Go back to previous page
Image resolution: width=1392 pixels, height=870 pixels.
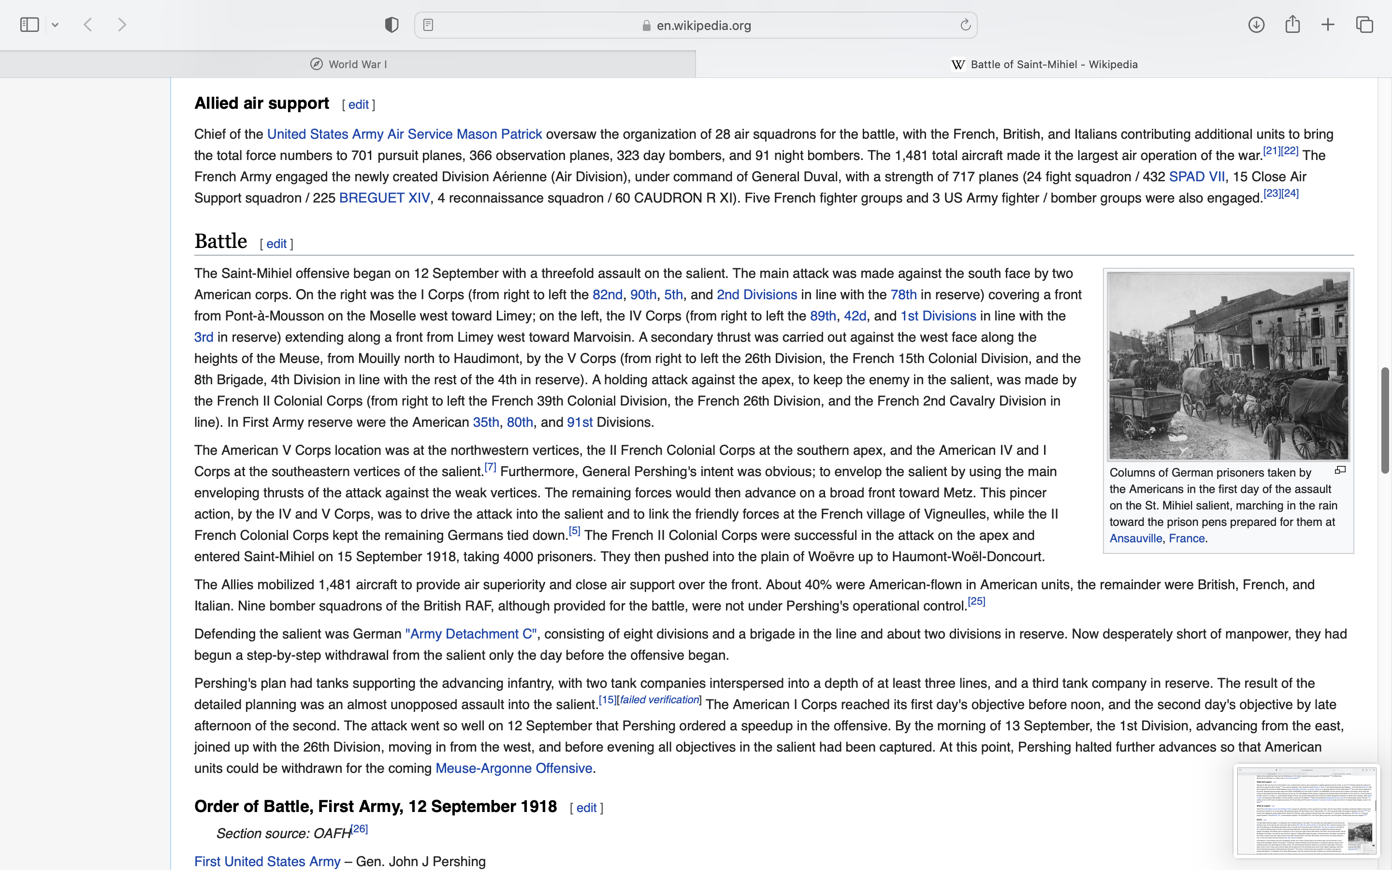88,25
